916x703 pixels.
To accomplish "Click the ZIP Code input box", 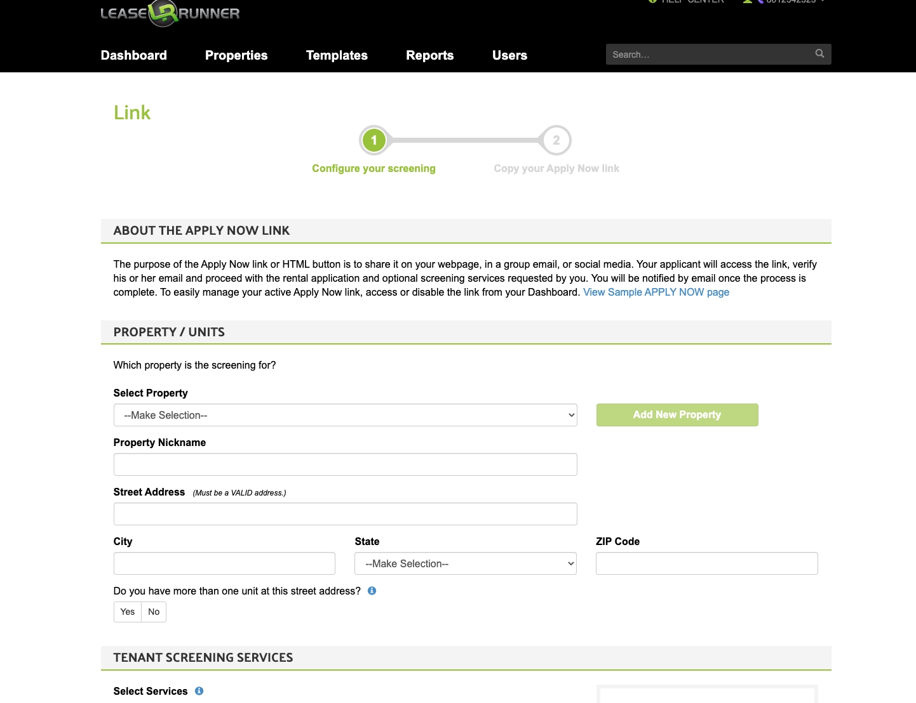I will [x=706, y=563].
